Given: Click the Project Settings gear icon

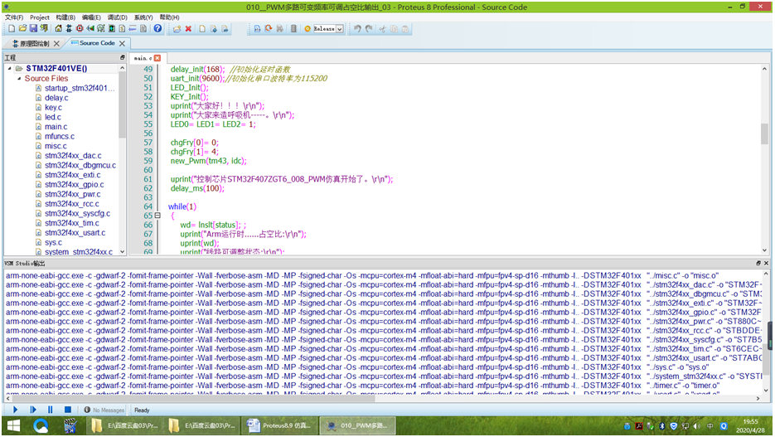Looking at the screenshot, I should coord(307,29).
